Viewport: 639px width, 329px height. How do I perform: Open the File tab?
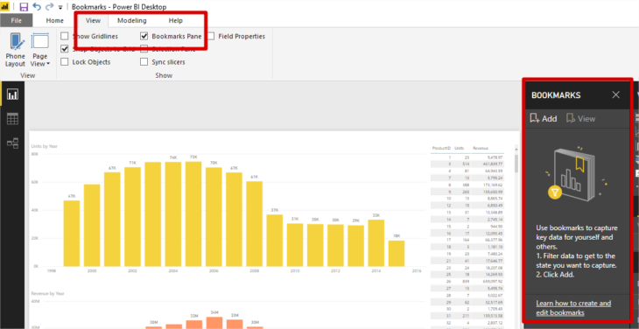tap(17, 20)
